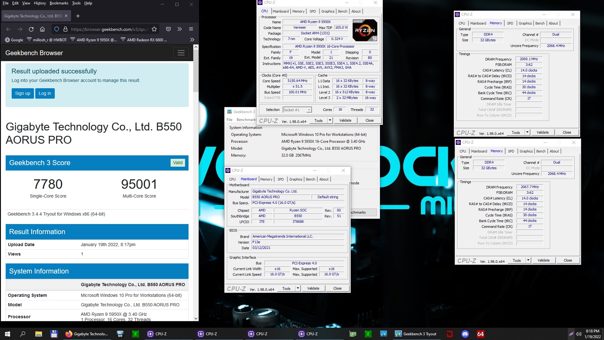This screenshot has height=340, width=604.
Task: Open the millosh_r @ HWBOT bookmark
Action: click(x=47, y=40)
